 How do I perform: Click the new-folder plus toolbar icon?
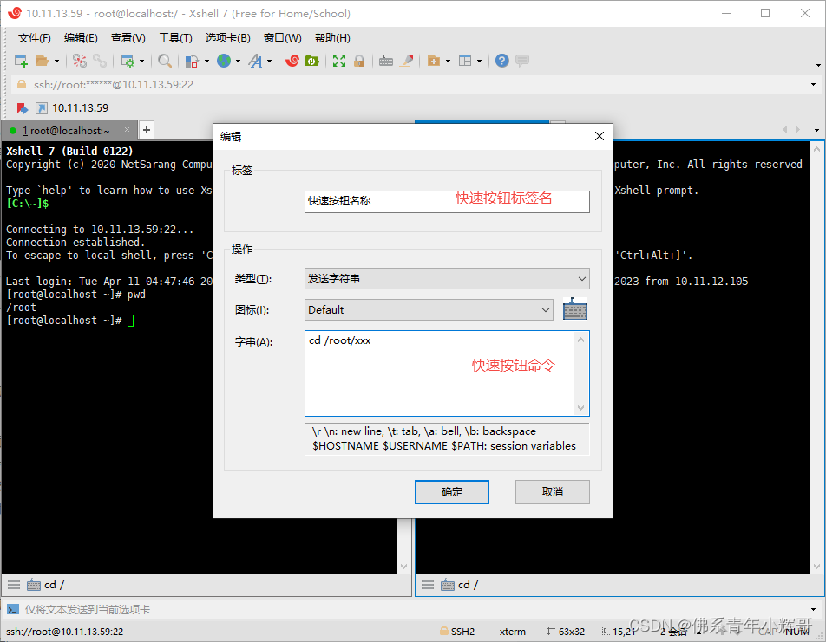click(x=434, y=61)
